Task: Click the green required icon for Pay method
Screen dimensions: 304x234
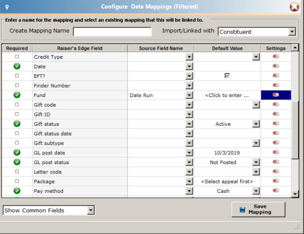Action: 17,191
